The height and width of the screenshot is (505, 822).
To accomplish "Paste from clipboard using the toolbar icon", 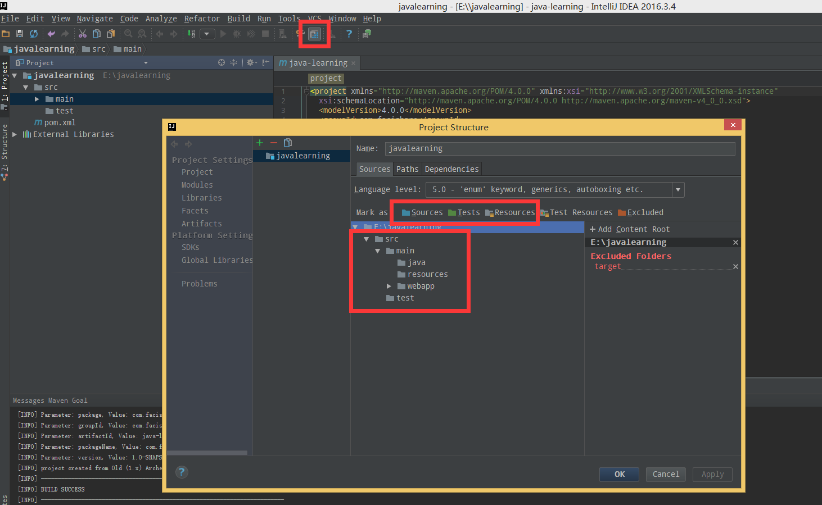I will pyautogui.click(x=111, y=34).
